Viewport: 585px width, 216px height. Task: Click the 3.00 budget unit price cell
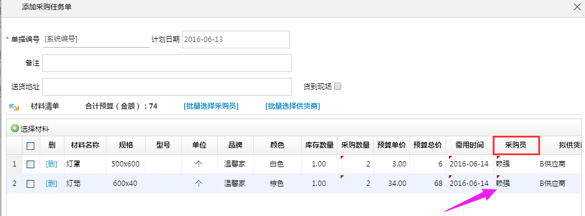[392, 164]
